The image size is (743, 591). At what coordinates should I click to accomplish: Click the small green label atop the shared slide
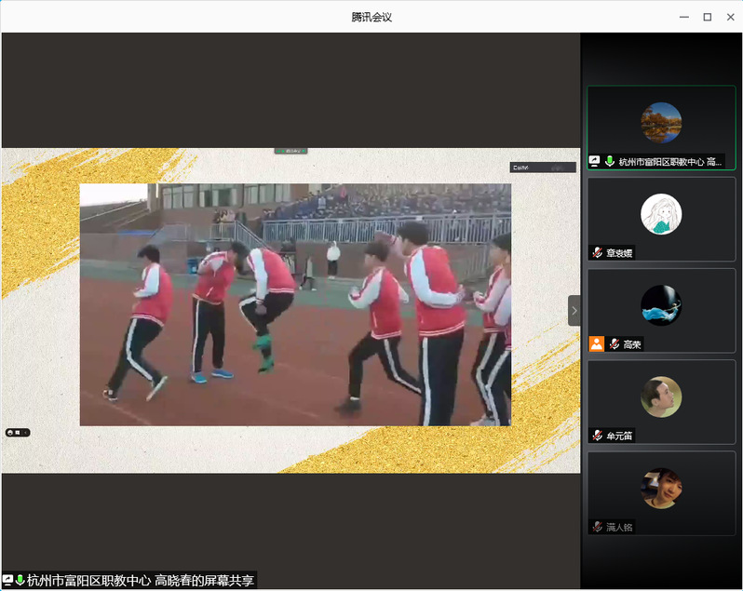290,151
